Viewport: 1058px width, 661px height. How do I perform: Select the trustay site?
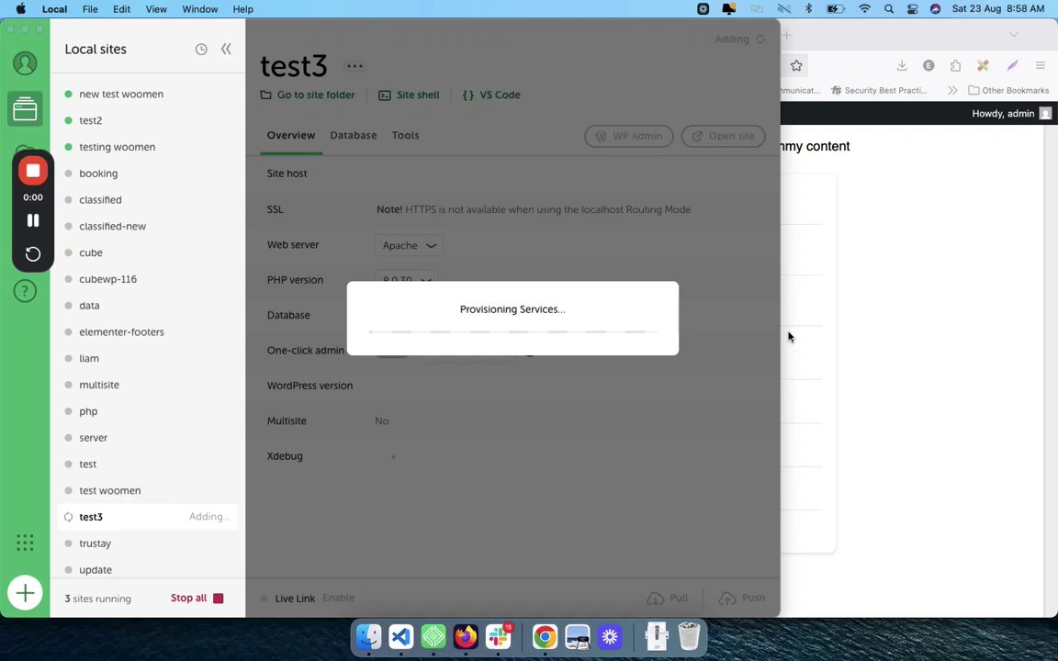148,543
